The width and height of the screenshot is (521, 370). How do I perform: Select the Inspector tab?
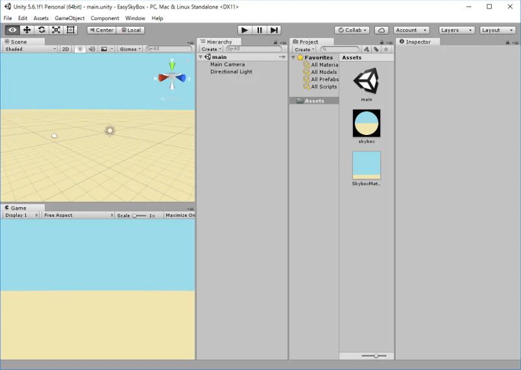(x=418, y=42)
